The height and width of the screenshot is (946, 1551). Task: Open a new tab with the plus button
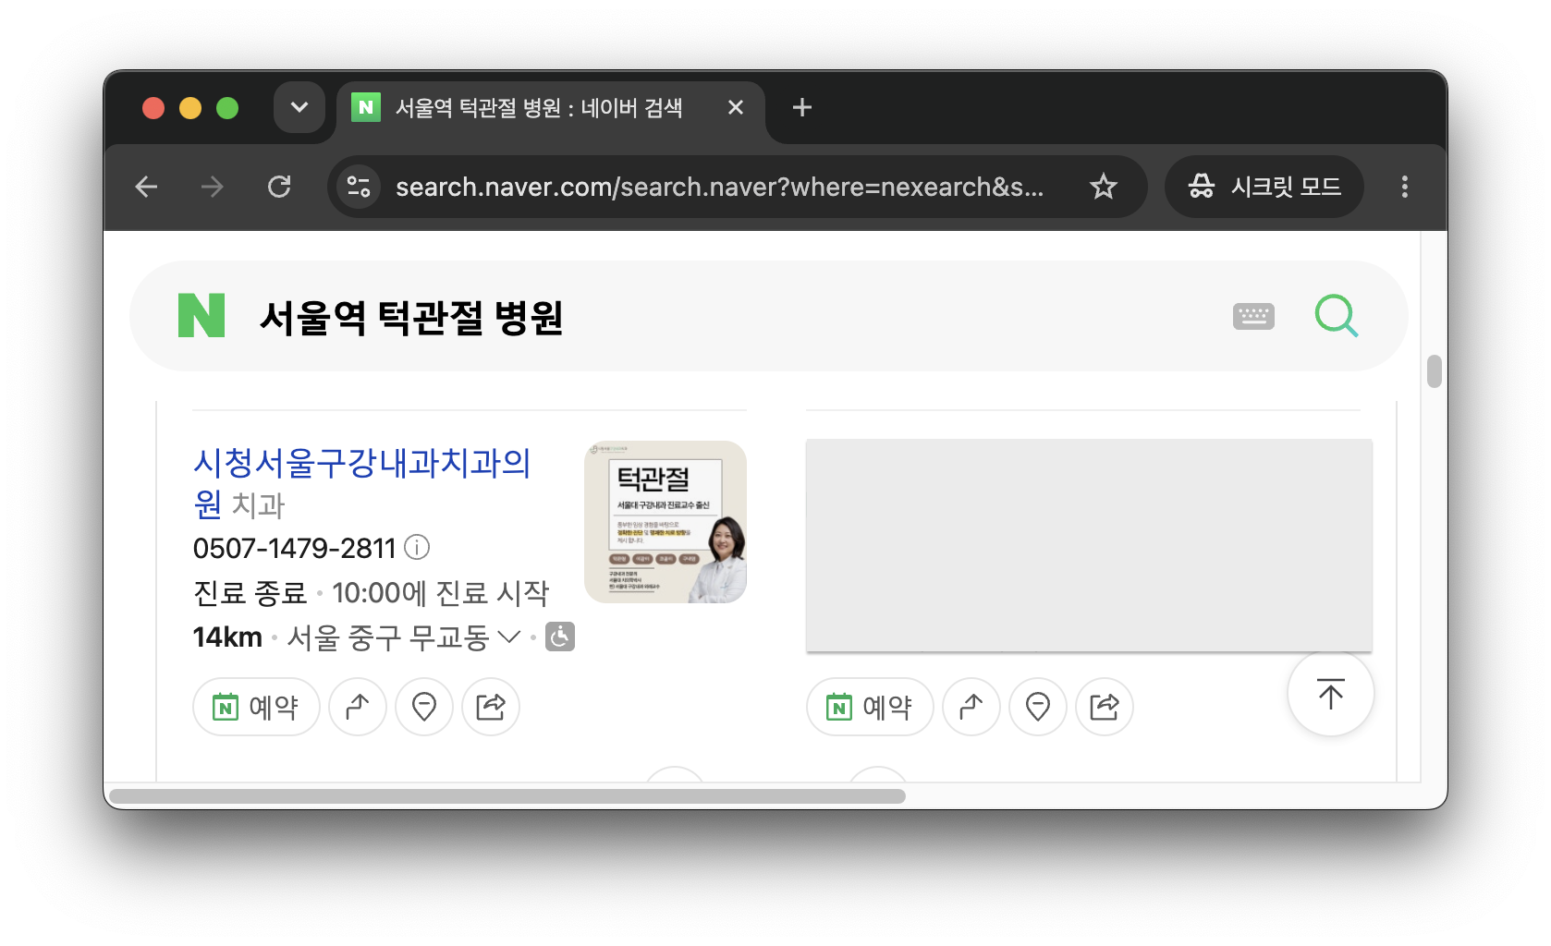[x=802, y=107]
